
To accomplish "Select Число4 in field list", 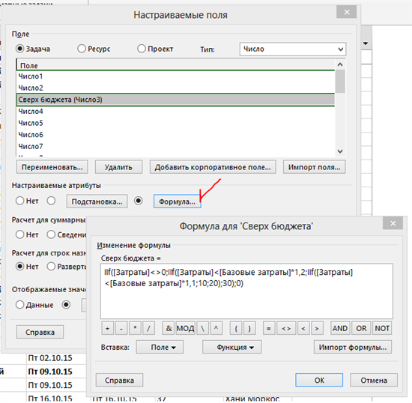I will 175,112.
